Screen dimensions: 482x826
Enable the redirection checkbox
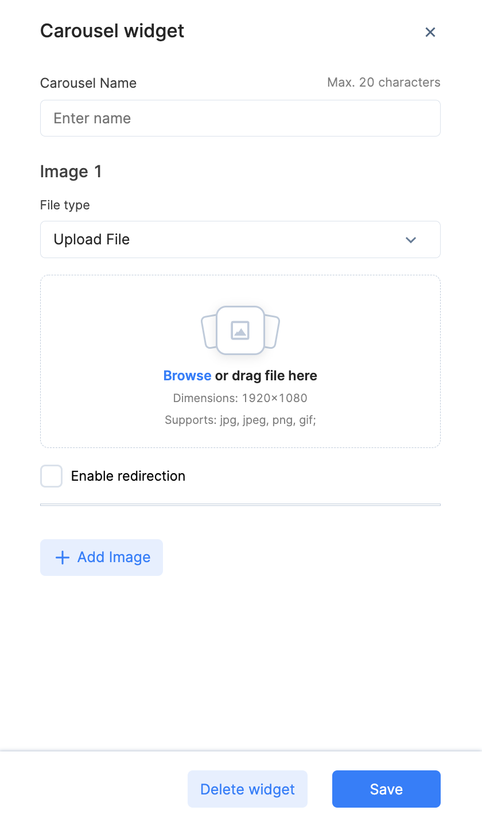pyautogui.click(x=51, y=476)
